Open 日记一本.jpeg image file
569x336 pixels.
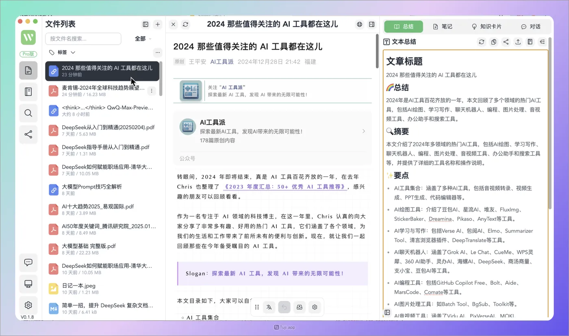102,289
